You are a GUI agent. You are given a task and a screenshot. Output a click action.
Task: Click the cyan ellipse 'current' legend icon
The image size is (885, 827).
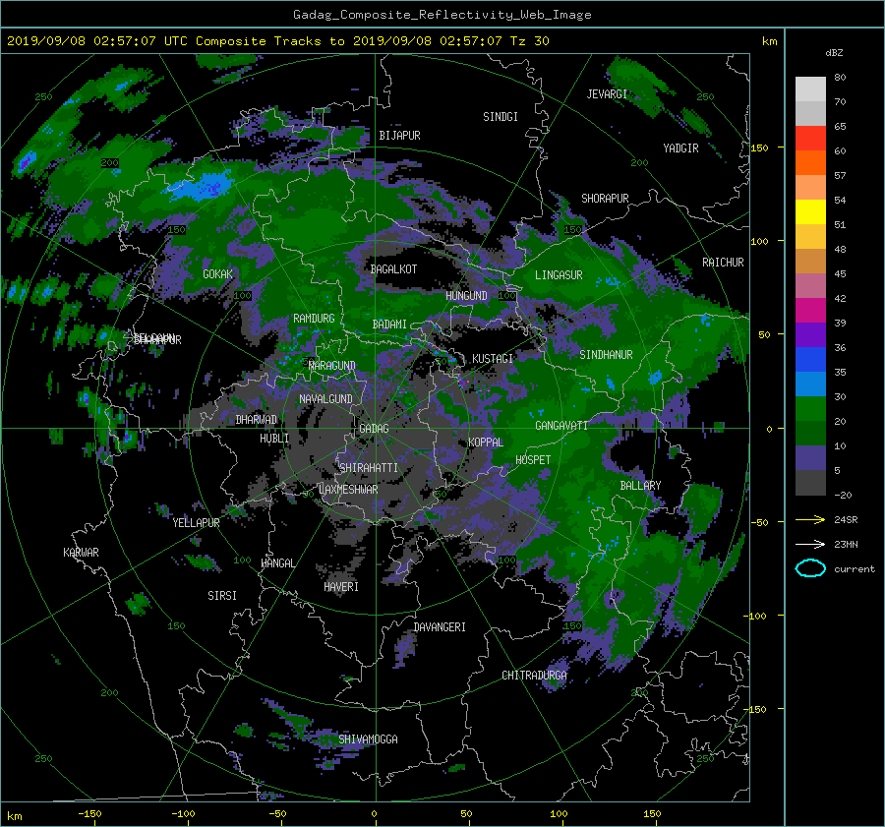[810, 568]
